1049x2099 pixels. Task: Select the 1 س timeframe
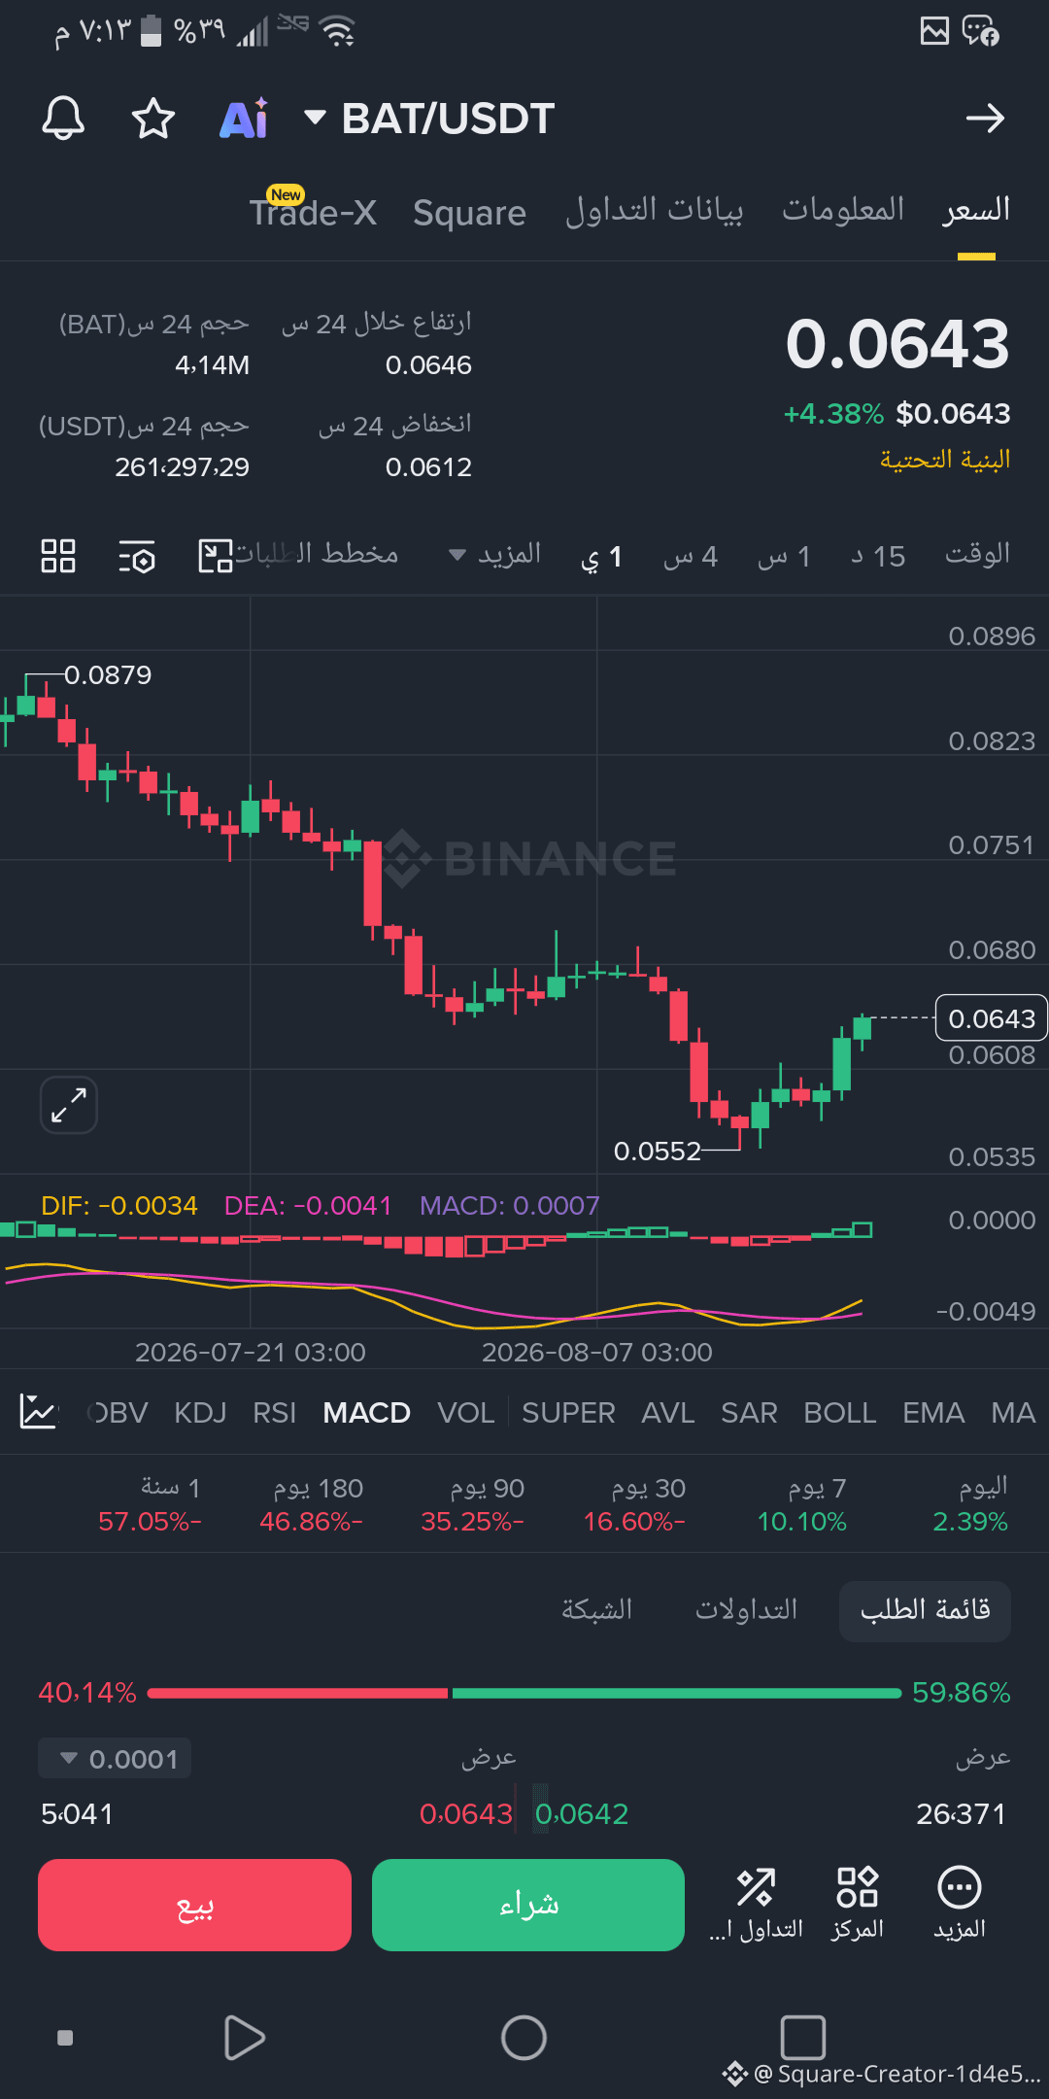[784, 557]
